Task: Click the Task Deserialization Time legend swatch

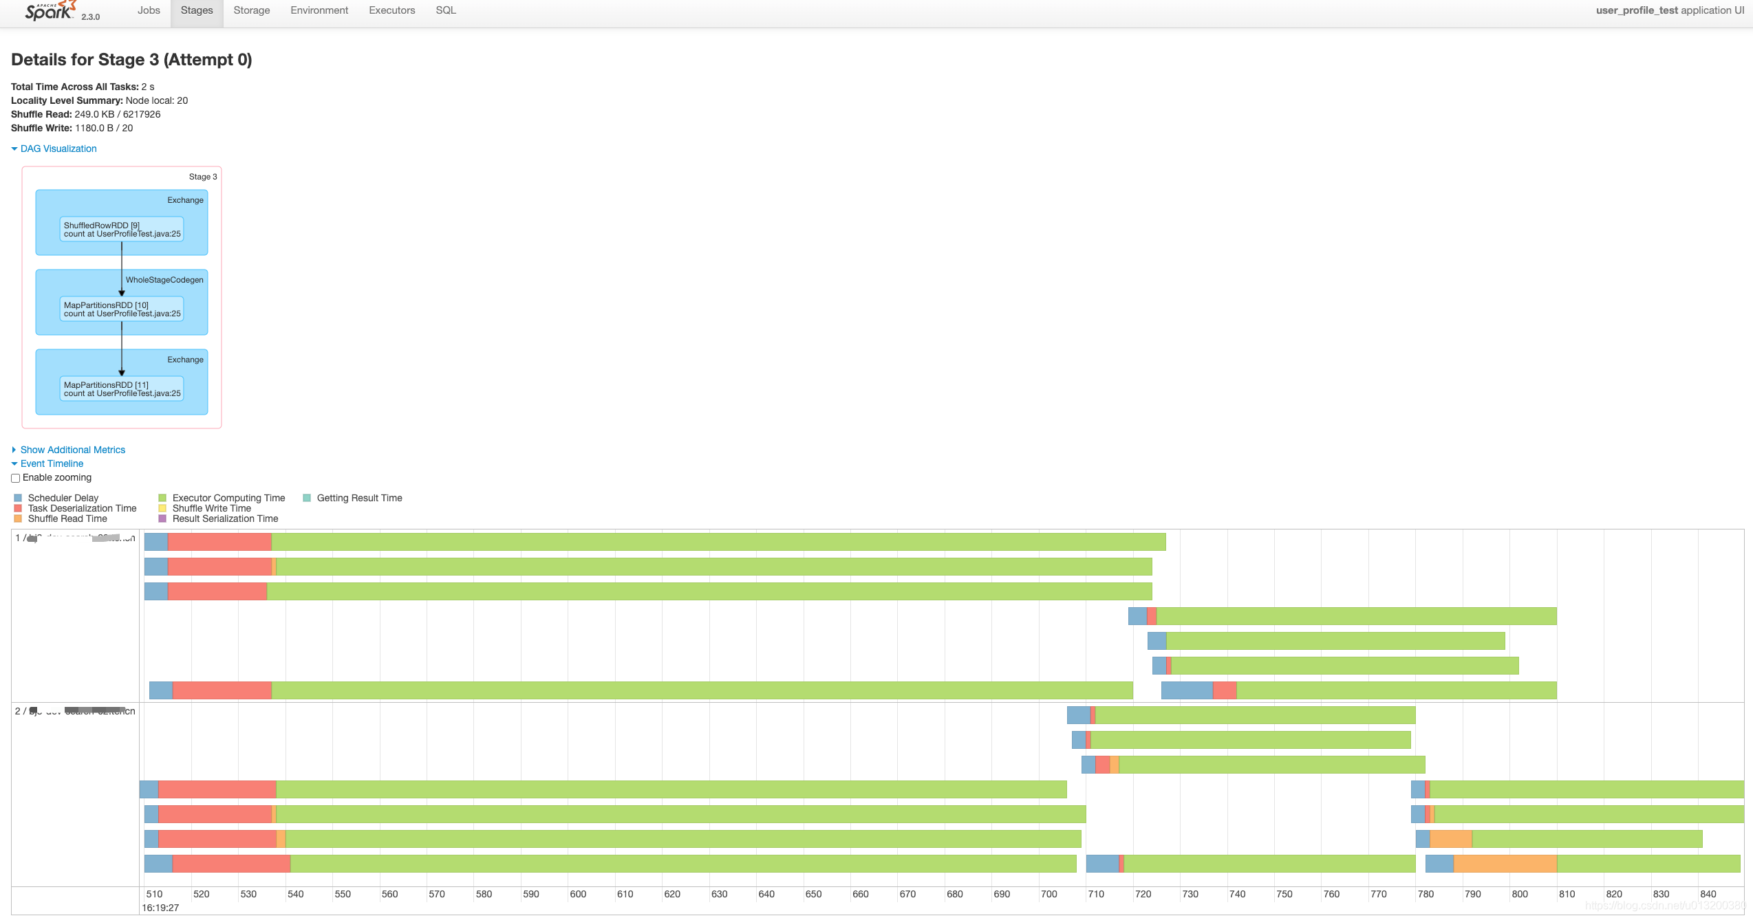Action: pos(18,508)
